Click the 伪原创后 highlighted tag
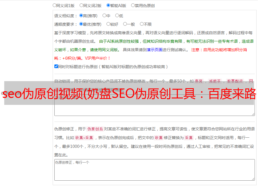Screen dimensions: 258x186 click(x=95, y=129)
